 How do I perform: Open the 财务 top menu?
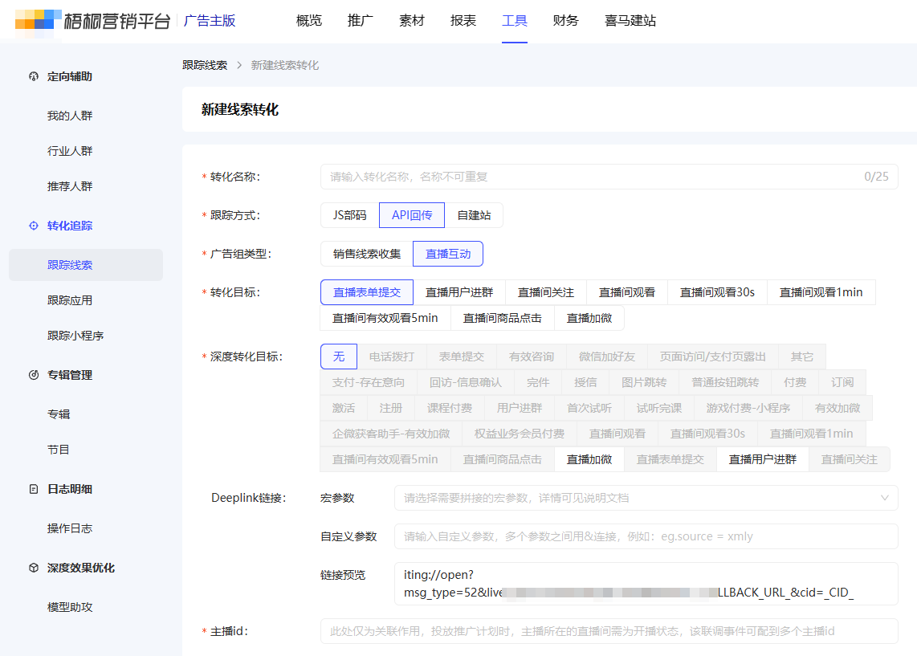tap(566, 20)
